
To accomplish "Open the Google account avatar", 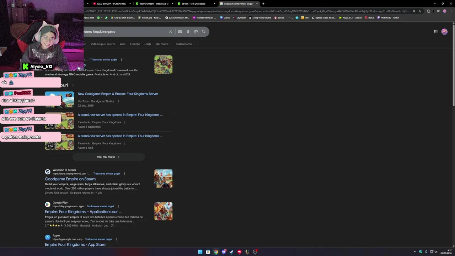I will click(x=444, y=32).
